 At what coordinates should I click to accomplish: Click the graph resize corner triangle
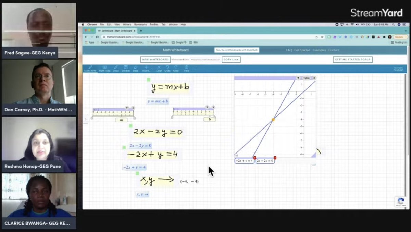pyautogui.click(x=313, y=155)
